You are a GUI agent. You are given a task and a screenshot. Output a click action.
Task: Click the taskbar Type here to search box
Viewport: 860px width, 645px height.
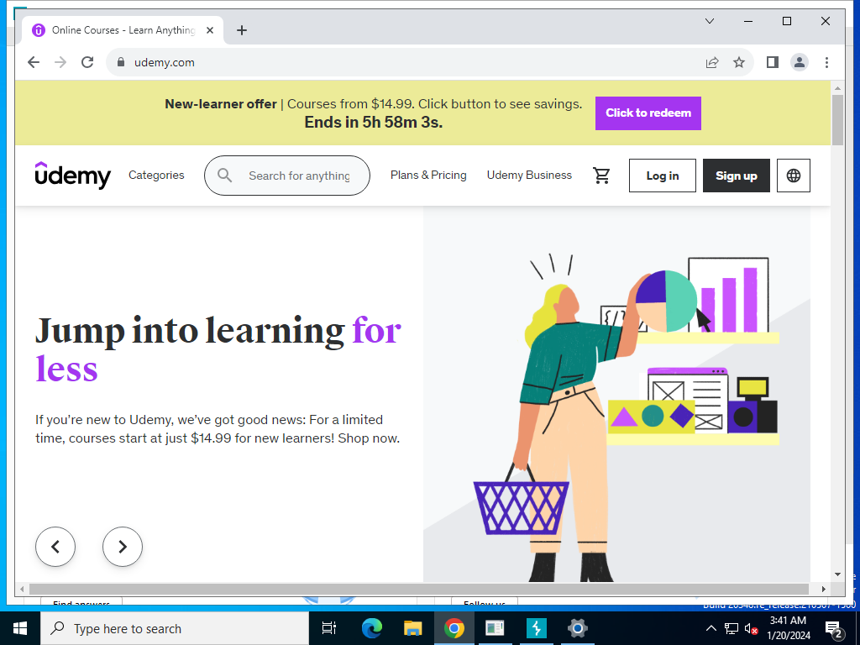[175, 628]
